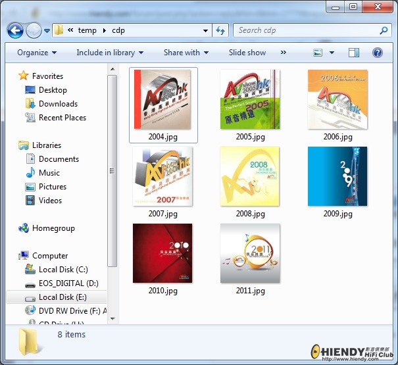This screenshot has width=398, height=365.
Task: Open the address bar history dropdown
Action: click(x=206, y=31)
